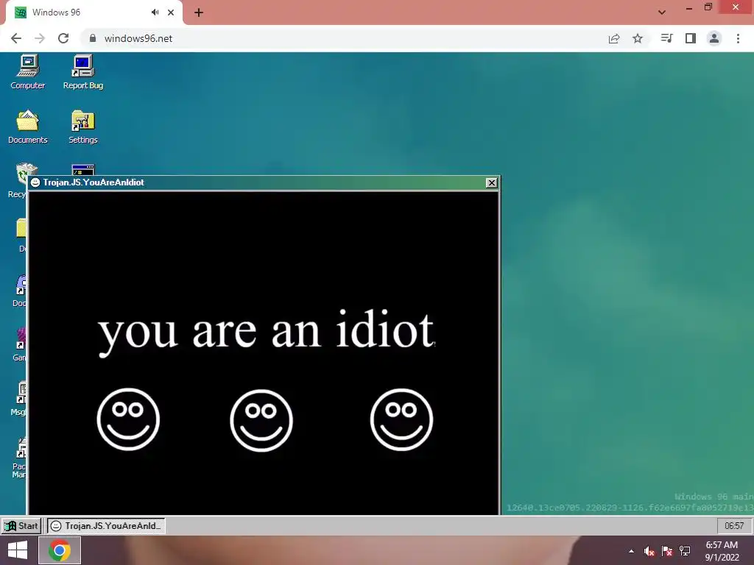Close the Trojan.JS.YouAreAnIdiot window
754x565 pixels.
click(x=491, y=182)
